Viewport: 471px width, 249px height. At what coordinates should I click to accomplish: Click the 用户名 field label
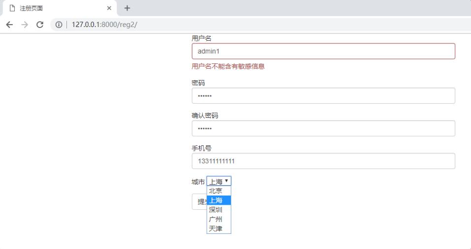(202, 38)
